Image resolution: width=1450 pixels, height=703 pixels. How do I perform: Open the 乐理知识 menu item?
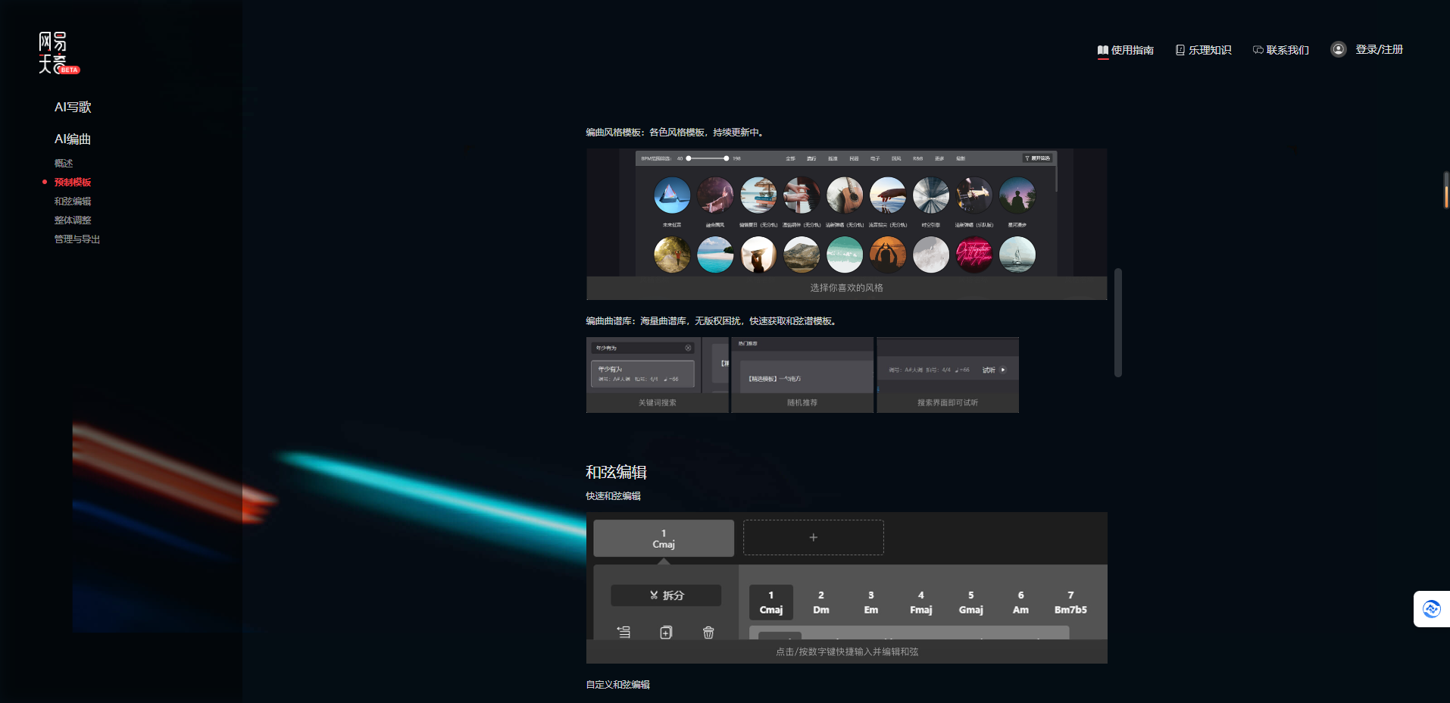pos(1203,50)
